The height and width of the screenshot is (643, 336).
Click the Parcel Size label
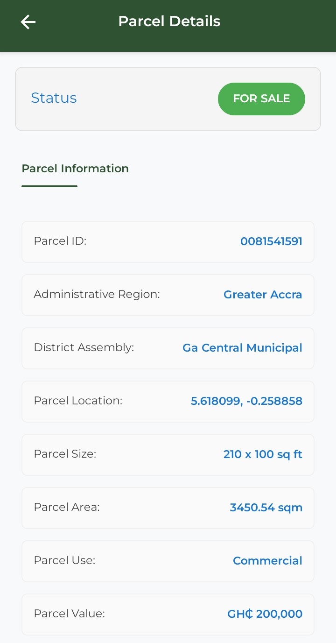[x=65, y=454]
